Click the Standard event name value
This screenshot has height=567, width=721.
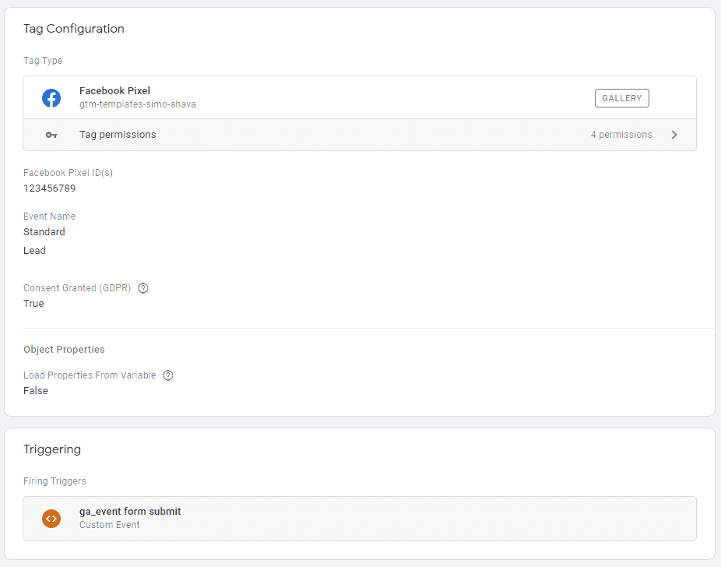(44, 232)
